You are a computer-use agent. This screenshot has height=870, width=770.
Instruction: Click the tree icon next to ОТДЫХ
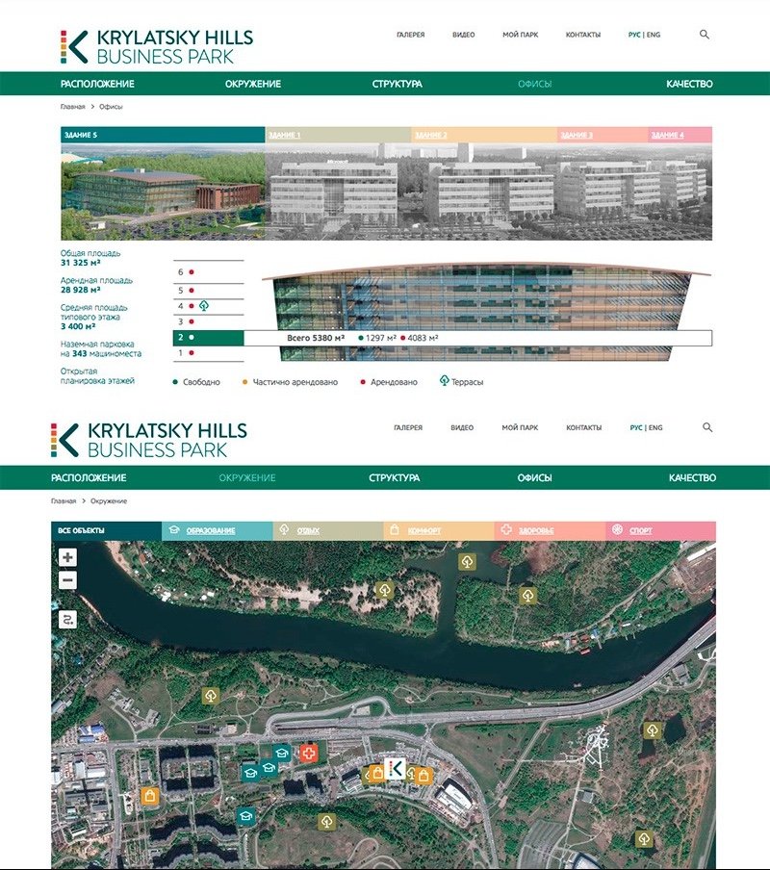pyautogui.click(x=285, y=530)
